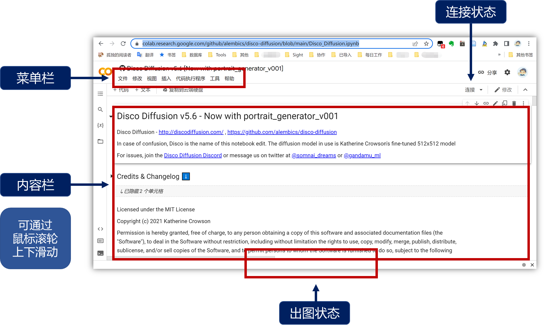546x328 pixels.
Task: Edit the cell with the pencil icon
Action: click(495, 103)
